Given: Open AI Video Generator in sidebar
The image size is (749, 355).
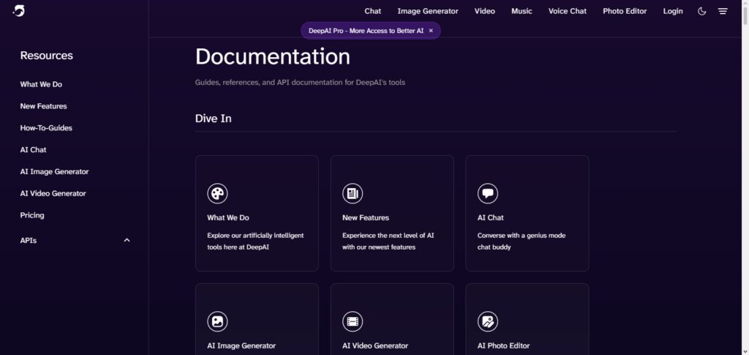Looking at the screenshot, I should pos(53,193).
